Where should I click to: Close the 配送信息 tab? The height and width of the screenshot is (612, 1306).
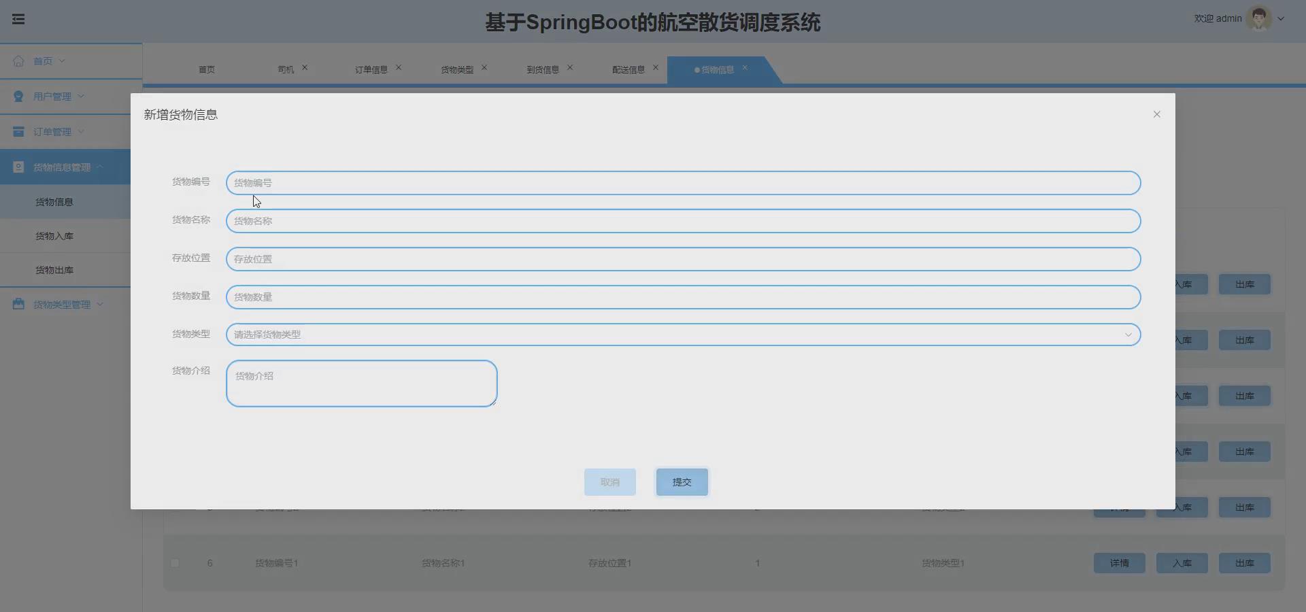click(656, 68)
